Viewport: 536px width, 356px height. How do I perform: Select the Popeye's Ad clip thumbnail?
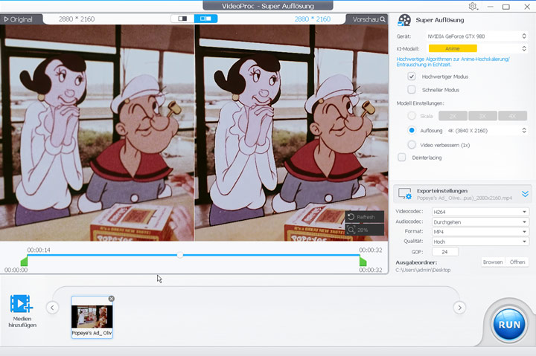[92, 317]
